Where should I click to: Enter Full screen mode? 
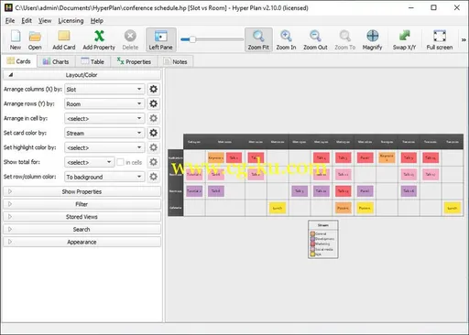[440, 39]
